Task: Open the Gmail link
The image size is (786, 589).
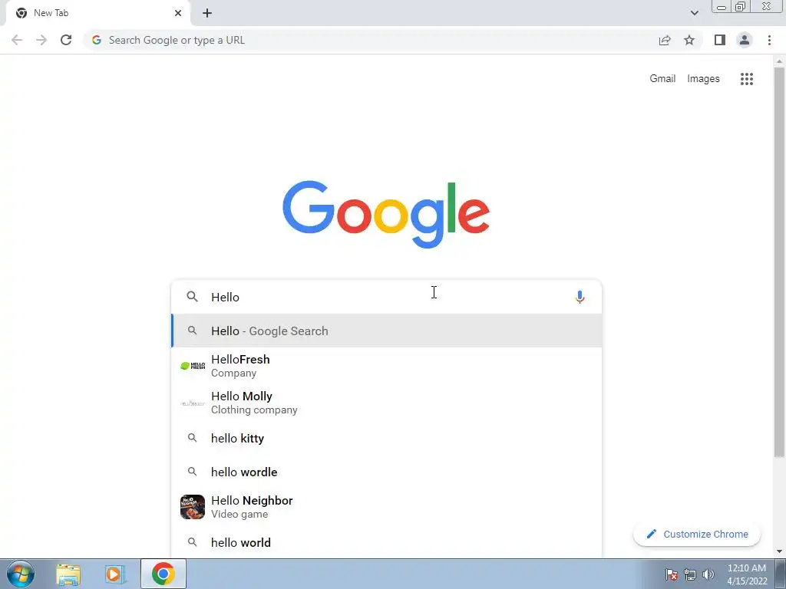Action: point(662,79)
